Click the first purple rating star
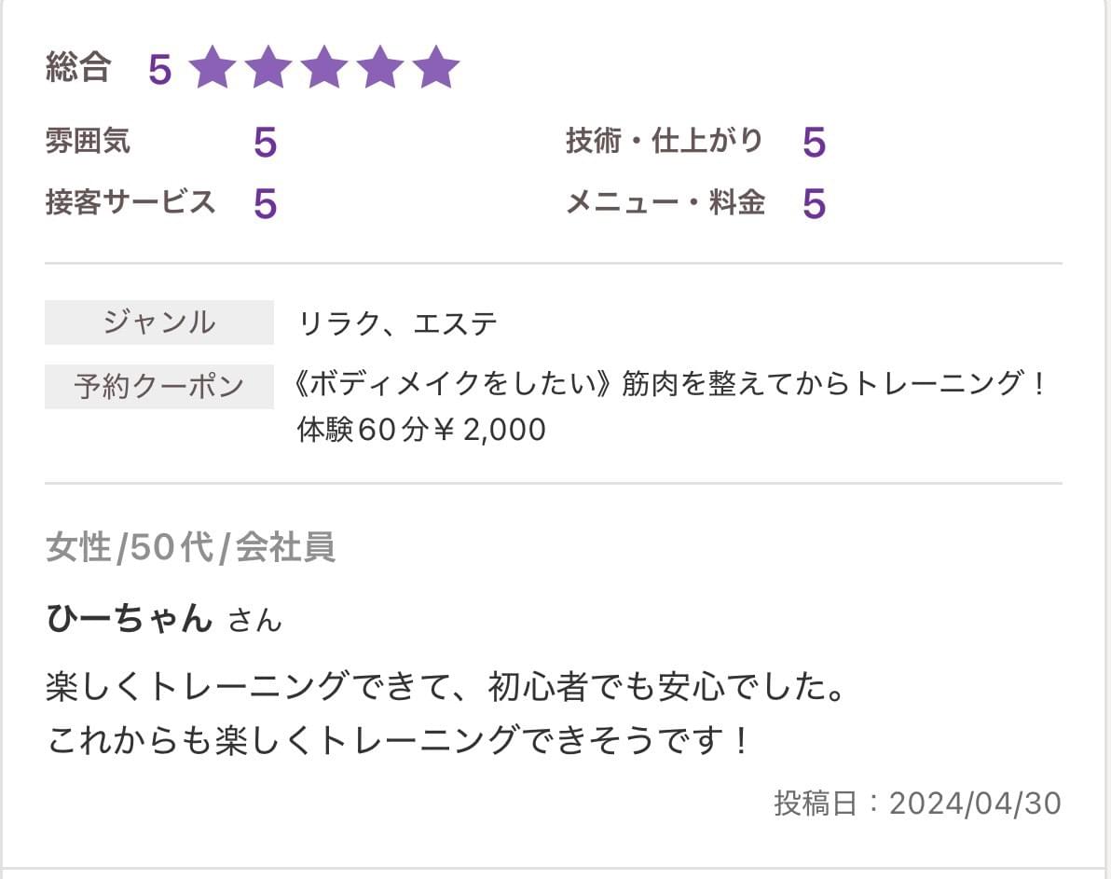Image resolution: width=1111 pixels, height=879 pixels. tap(213, 69)
